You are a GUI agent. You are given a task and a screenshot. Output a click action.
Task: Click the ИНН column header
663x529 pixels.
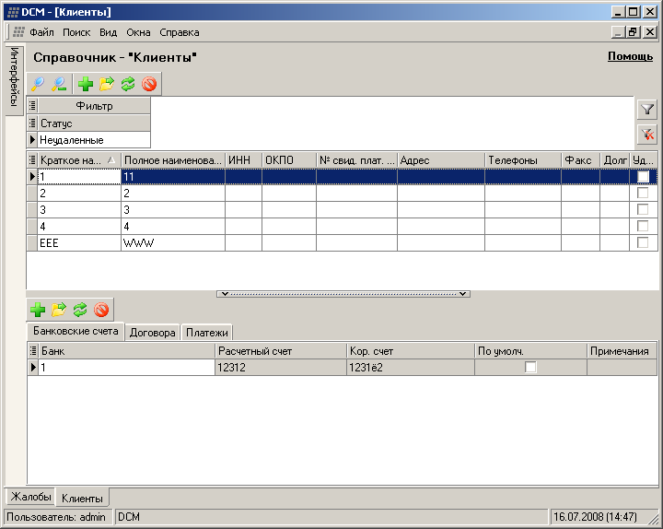pos(243,160)
